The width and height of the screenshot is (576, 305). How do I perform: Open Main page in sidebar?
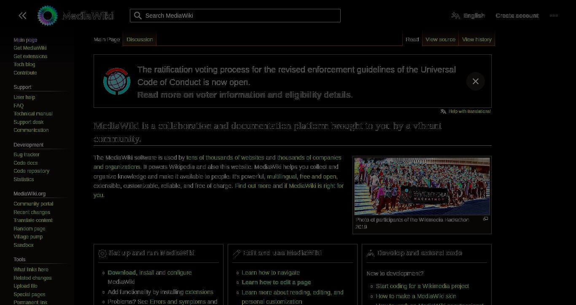pyautogui.click(x=25, y=40)
